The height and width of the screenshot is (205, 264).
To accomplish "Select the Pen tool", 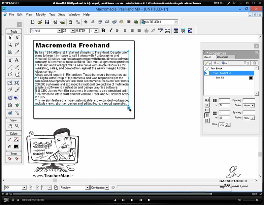I will click(x=10, y=60).
